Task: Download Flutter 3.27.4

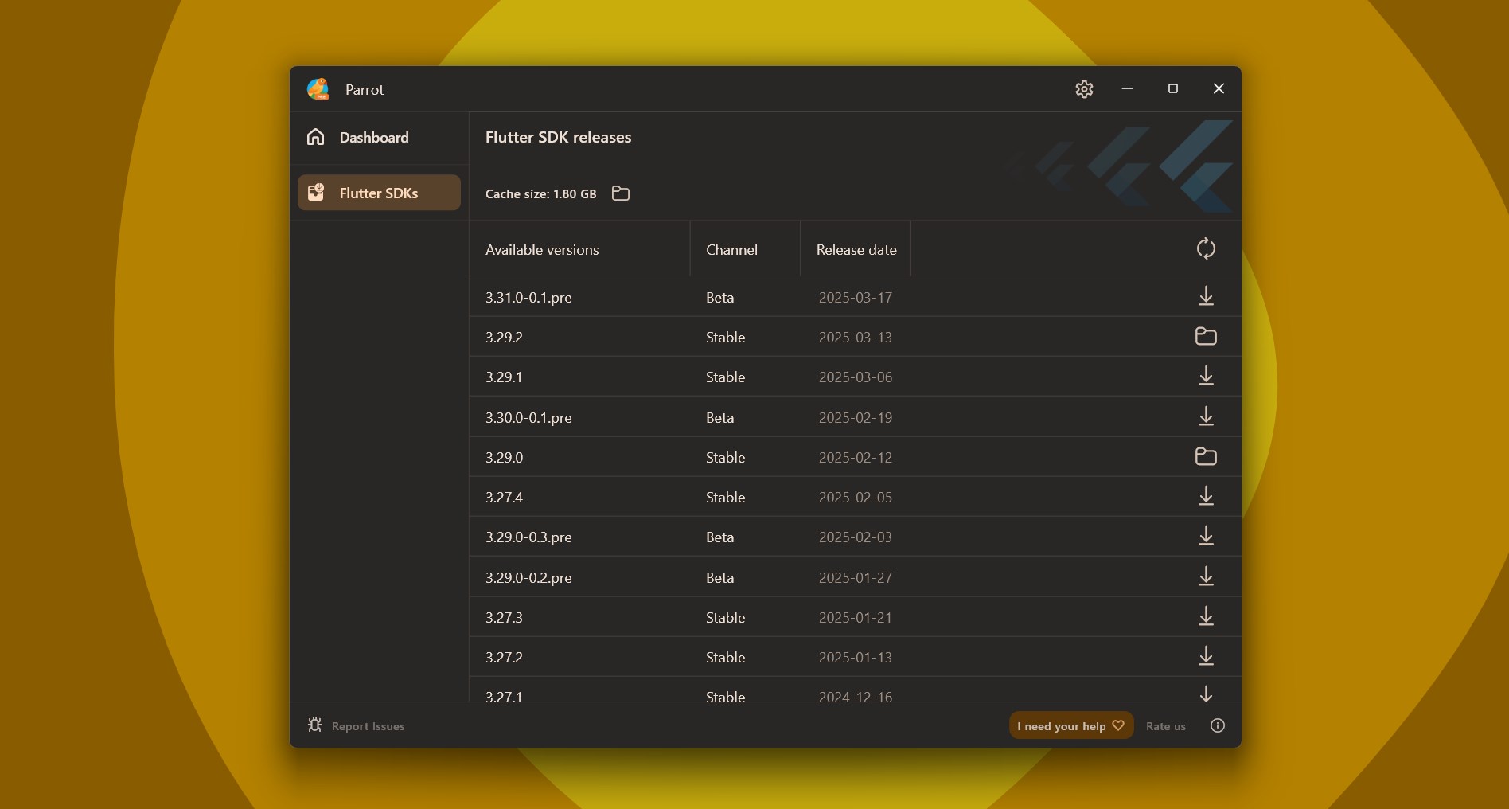Action: 1206,496
